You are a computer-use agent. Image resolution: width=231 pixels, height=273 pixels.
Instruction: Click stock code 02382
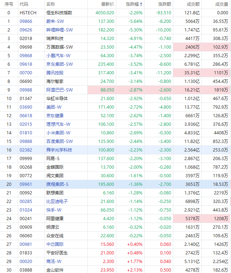26,150
